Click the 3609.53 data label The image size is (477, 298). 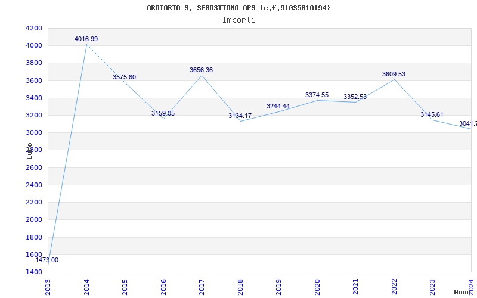(394, 74)
